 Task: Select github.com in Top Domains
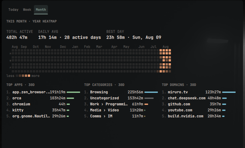[x=199, y=104]
